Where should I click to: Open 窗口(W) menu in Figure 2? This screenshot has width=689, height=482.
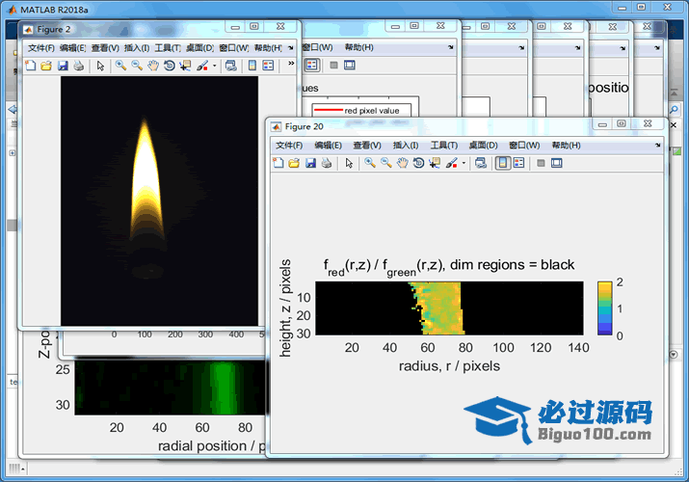point(233,48)
